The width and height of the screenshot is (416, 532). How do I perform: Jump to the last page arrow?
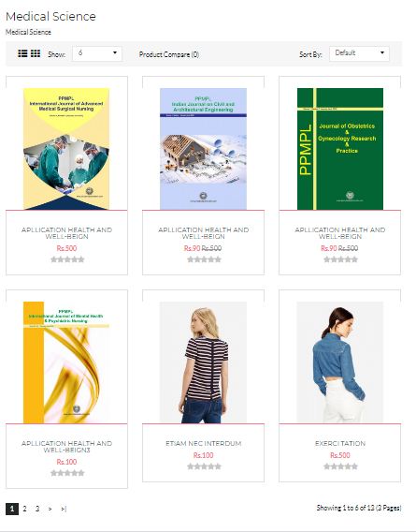click(64, 509)
